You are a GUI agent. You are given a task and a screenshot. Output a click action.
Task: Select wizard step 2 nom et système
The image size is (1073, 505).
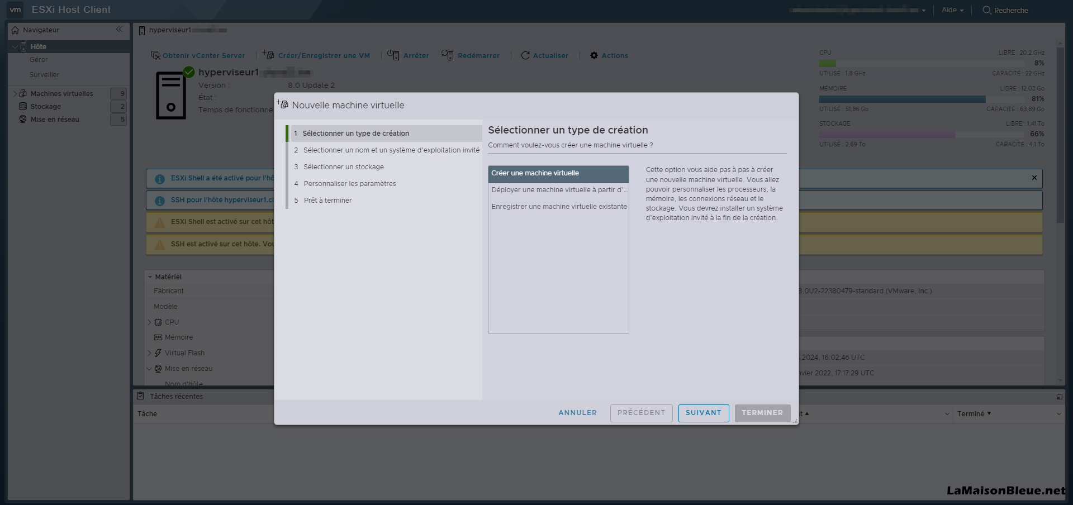click(x=386, y=150)
